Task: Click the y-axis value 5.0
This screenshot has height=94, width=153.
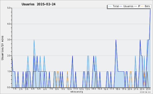Action: pyautogui.click(x=9, y=8)
